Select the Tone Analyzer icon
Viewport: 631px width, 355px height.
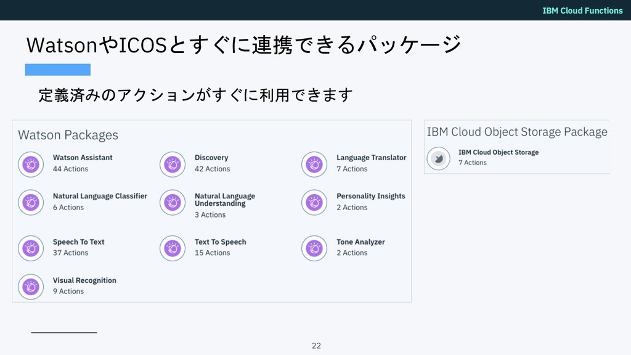pos(314,248)
